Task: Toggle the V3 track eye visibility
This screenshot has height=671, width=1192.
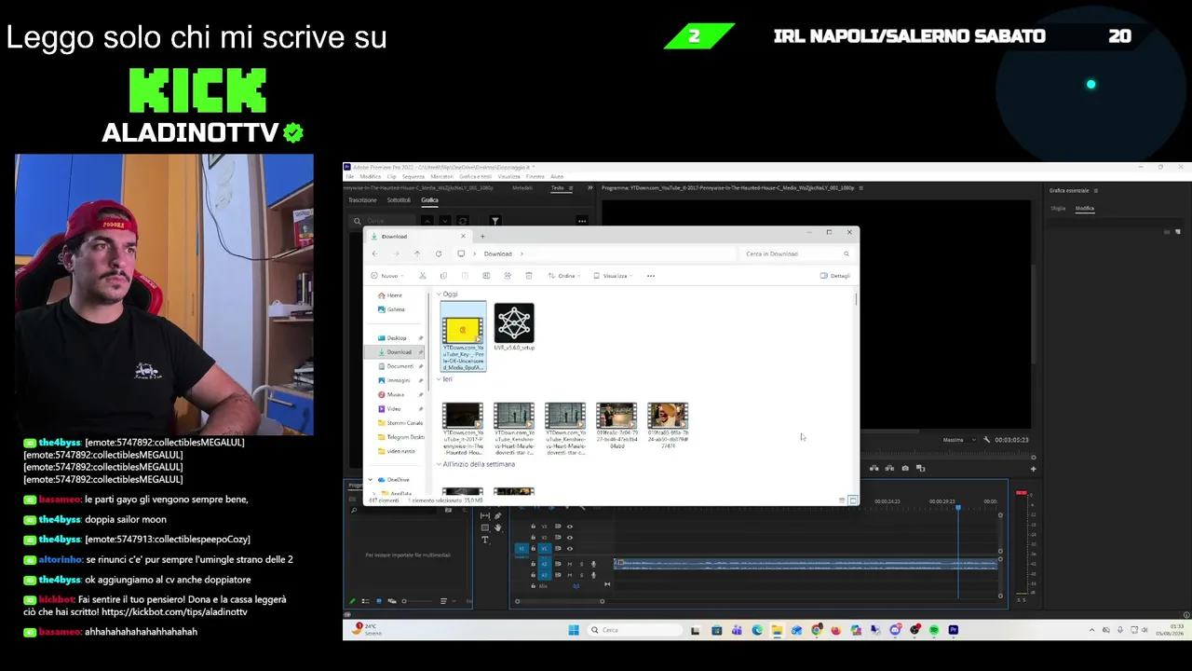Action: coord(570,527)
